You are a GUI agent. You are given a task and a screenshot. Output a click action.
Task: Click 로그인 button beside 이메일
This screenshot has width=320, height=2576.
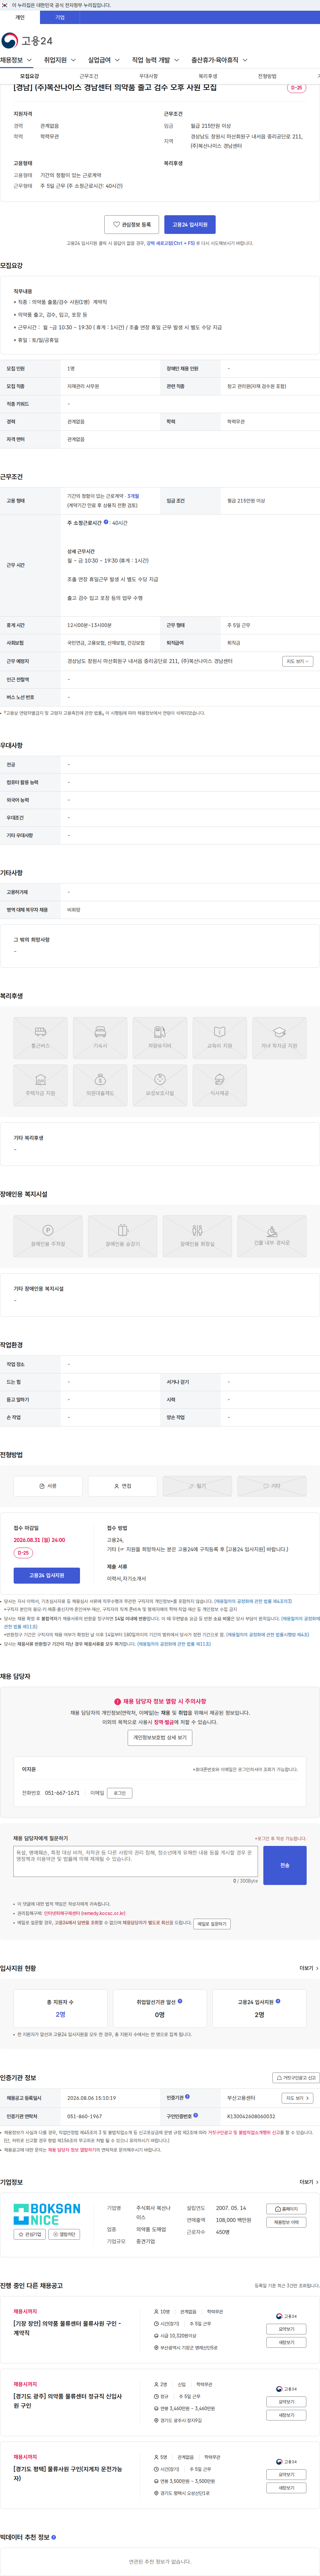(x=120, y=1793)
